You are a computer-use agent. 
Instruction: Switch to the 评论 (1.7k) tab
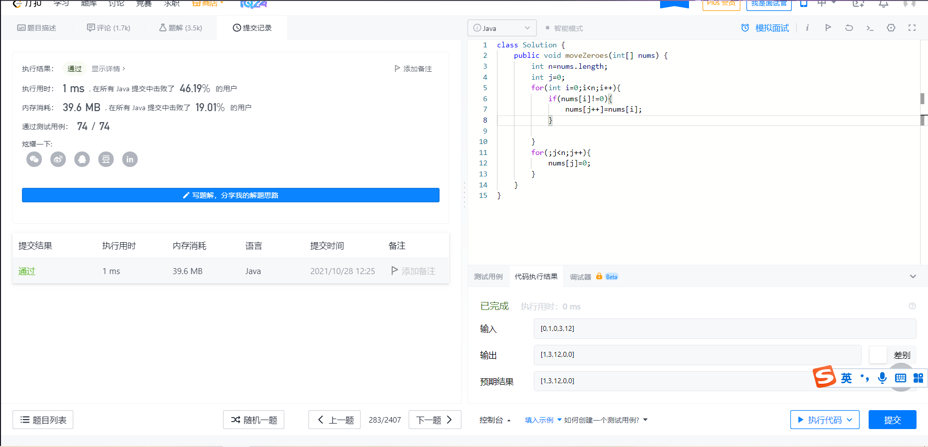coord(108,28)
